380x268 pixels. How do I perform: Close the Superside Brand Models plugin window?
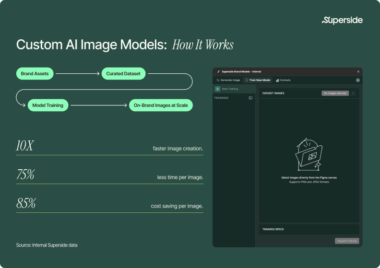click(358, 71)
